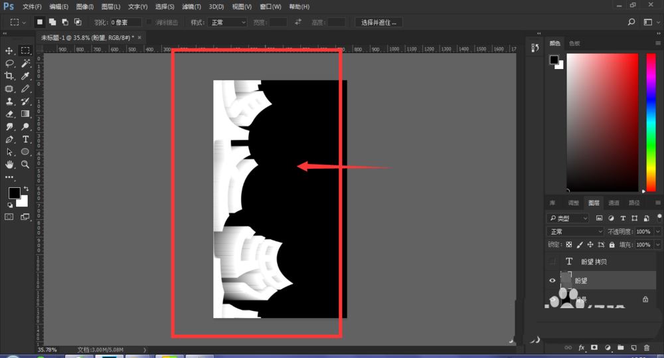664x358 pixels.
Task: Select the Dodge tool
Action: tap(25, 127)
